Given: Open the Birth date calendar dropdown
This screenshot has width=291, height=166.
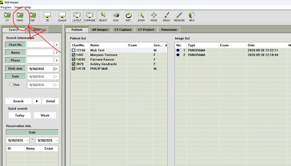Looking at the screenshot, I should [55, 69].
